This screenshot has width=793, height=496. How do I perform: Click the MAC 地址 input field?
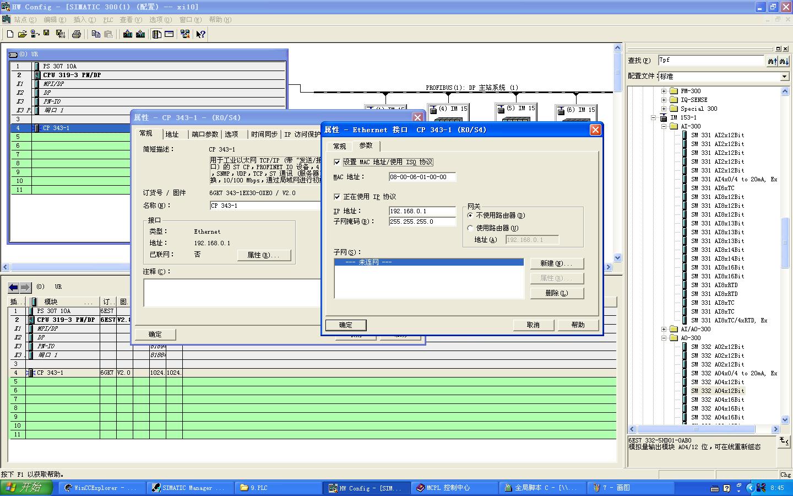(422, 177)
